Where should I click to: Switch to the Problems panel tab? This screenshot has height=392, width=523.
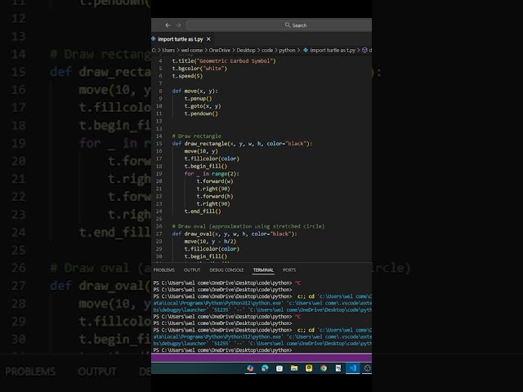point(163,269)
